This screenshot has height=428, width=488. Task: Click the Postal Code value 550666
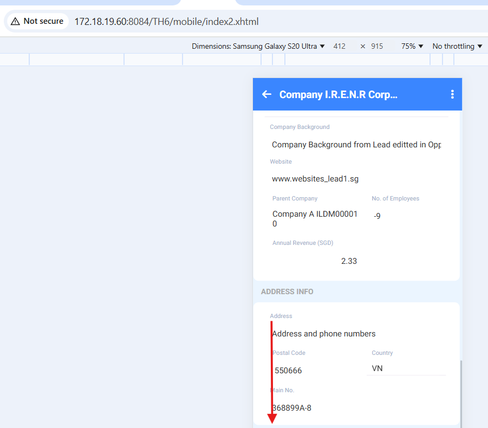click(x=288, y=371)
